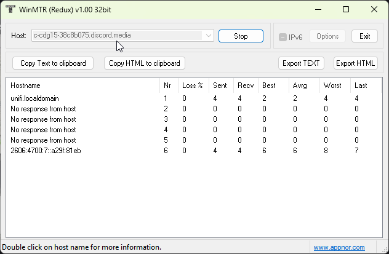Click the resize grip in status bar corner

pos(385,249)
